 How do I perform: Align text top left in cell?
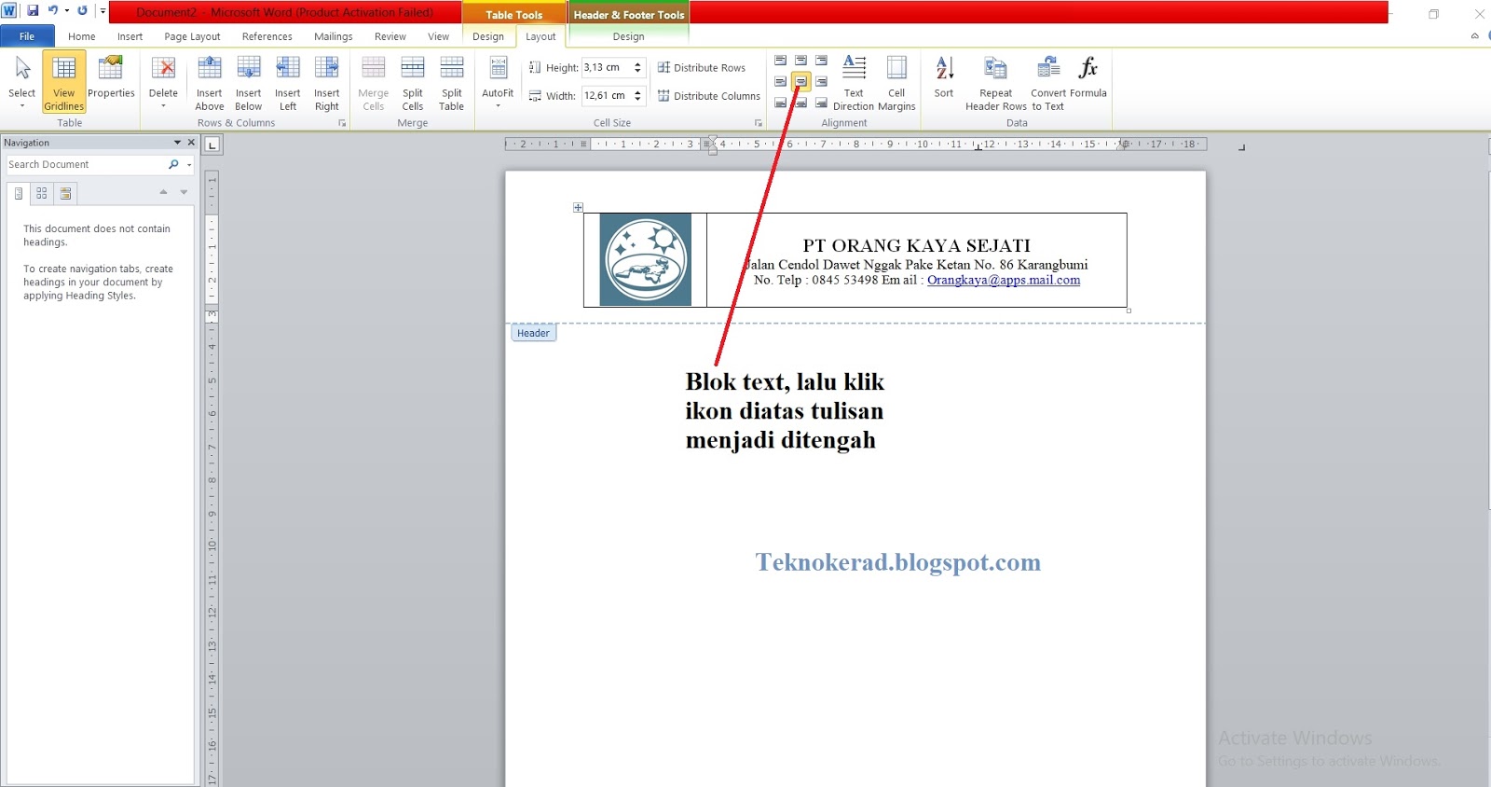[x=781, y=61]
